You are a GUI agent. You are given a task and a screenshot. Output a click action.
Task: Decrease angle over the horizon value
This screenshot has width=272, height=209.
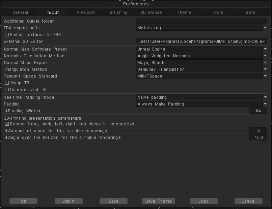coord(6,138)
